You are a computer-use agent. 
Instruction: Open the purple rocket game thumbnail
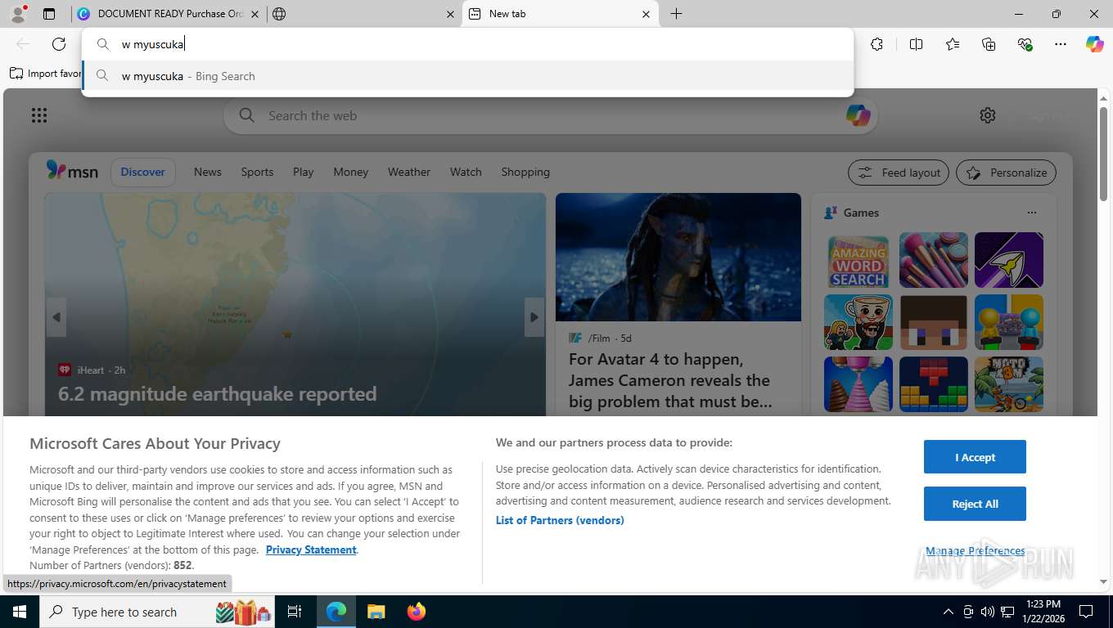[1008, 260]
